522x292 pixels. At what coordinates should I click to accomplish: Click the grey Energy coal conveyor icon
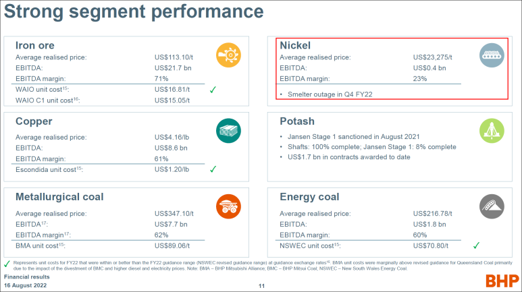click(x=492, y=206)
